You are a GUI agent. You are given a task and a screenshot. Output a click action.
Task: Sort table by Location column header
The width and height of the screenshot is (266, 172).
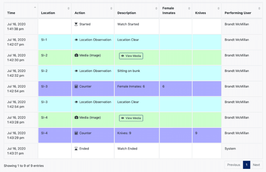point(48,13)
